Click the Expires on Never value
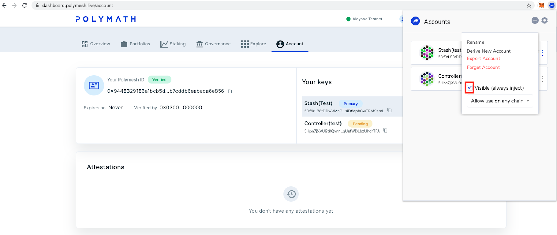This screenshot has width=557, height=235. pyautogui.click(x=116, y=108)
